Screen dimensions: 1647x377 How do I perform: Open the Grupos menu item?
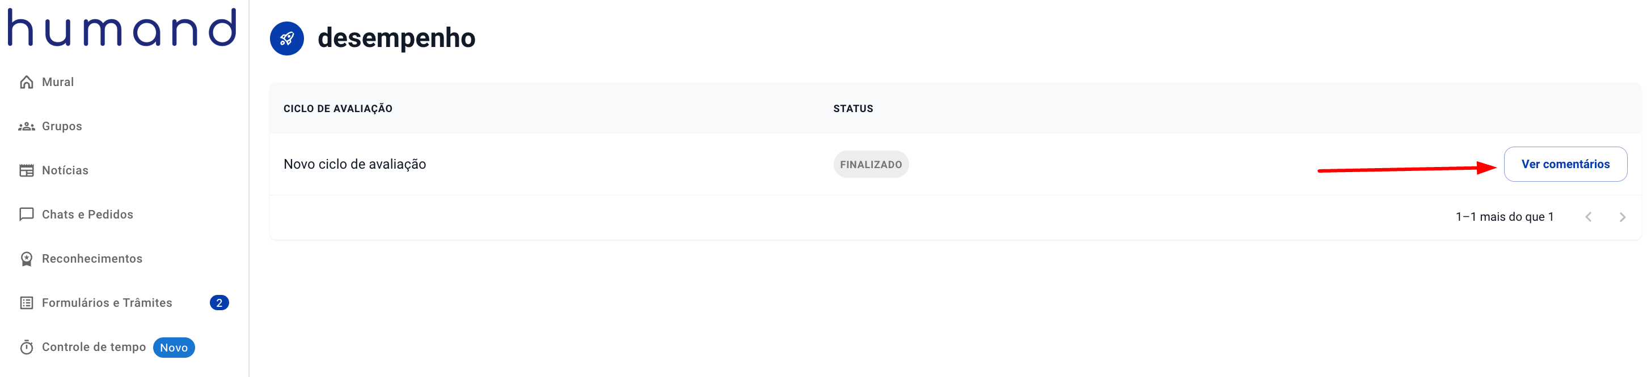62,126
